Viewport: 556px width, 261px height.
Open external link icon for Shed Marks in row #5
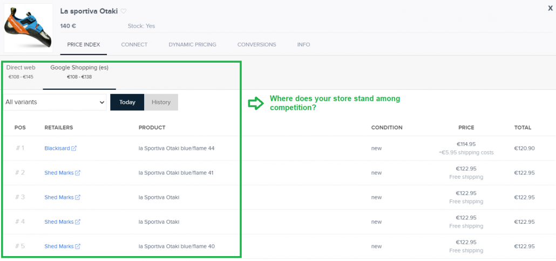pos(78,246)
